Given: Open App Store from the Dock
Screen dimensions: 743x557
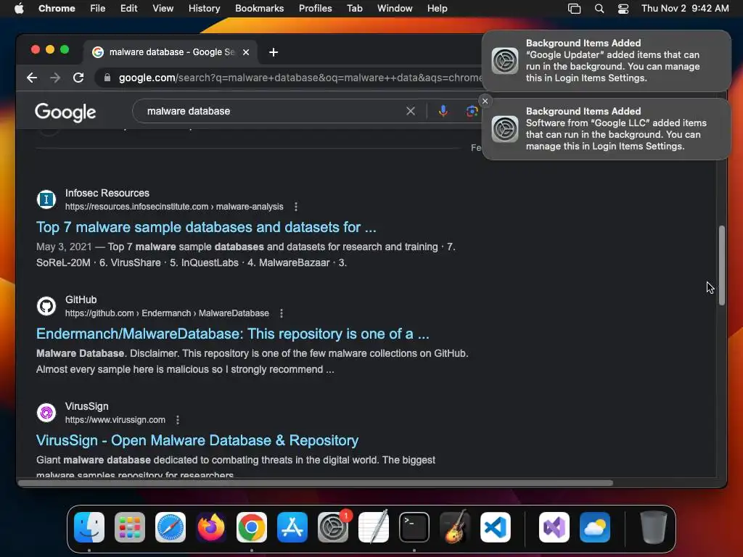Looking at the screenshot, I should point(292,527).
